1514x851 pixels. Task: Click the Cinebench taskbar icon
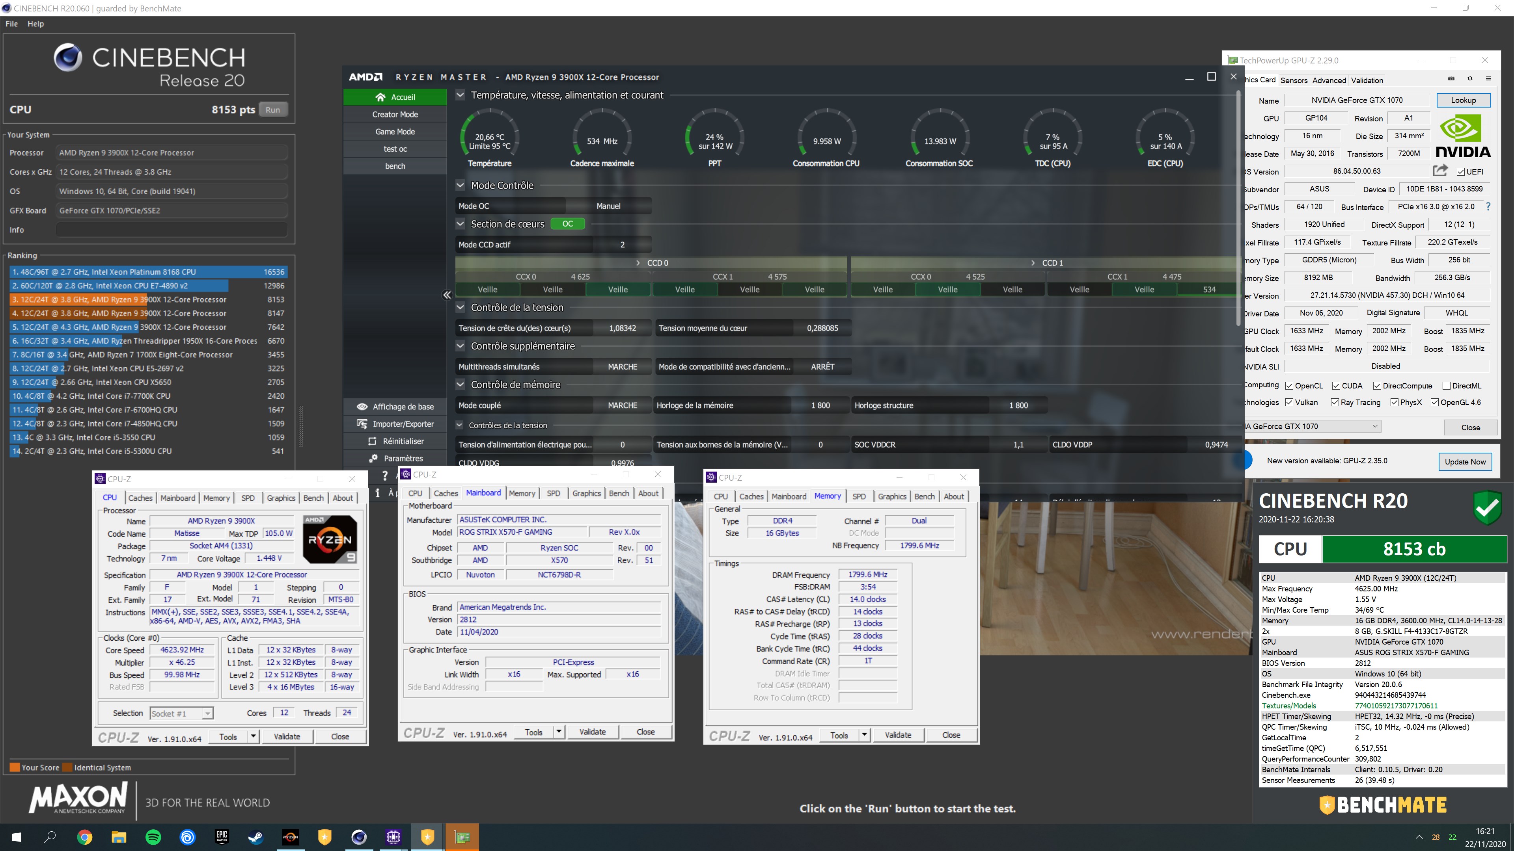point(359,837)
